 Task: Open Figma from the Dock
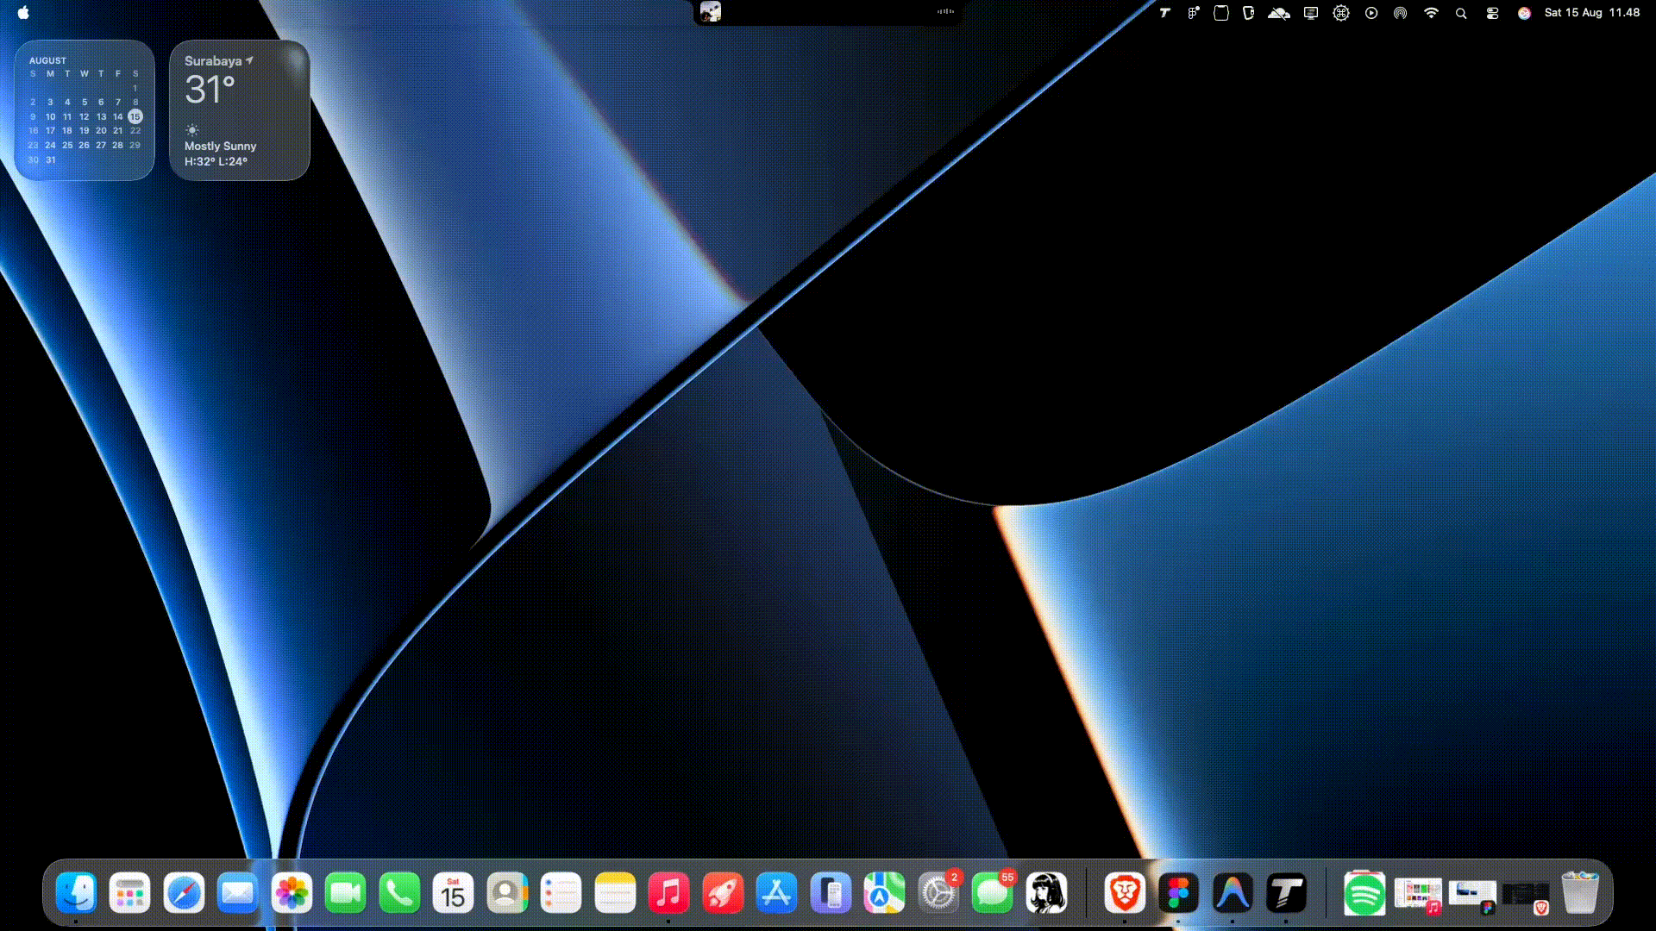pyautogui.click(x=1178, y=893)
